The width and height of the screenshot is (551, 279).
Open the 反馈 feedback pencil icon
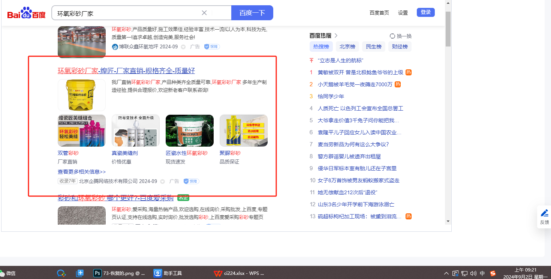[544, 213]
